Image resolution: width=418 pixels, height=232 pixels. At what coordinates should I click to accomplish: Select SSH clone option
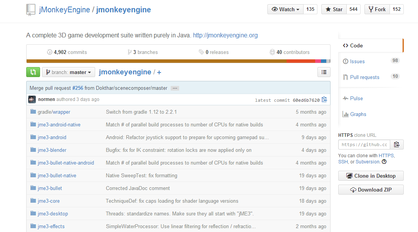pyautogui.click(x=343, y=161)
